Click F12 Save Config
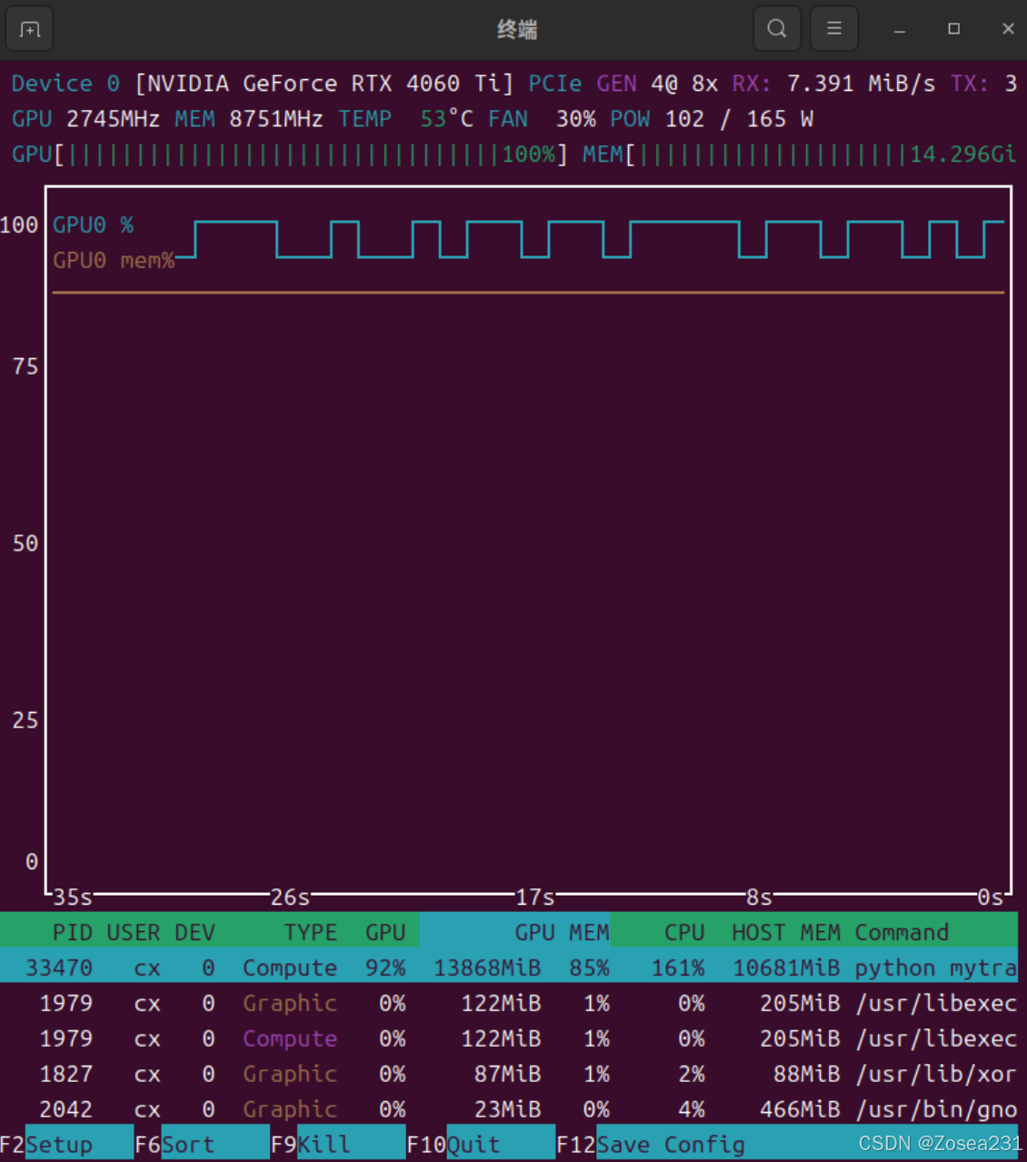This screenshot has height=1162, width=1027. point(671,1144)
